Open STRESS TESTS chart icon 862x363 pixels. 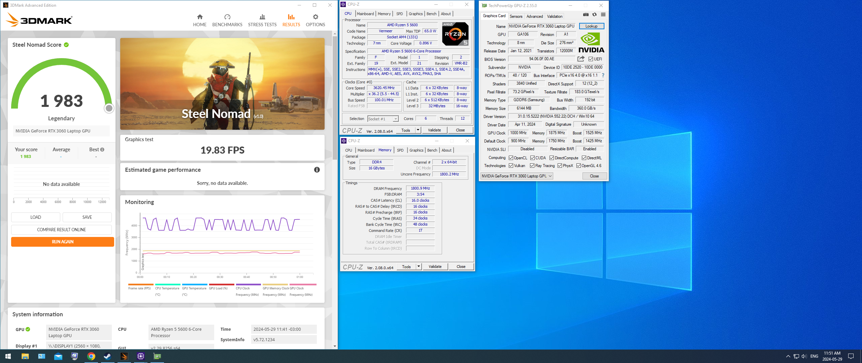click(x=262, y=17)
